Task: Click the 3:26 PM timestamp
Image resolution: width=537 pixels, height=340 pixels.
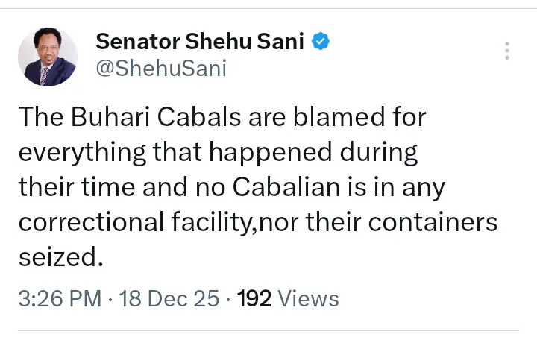Action: (59, 299)
